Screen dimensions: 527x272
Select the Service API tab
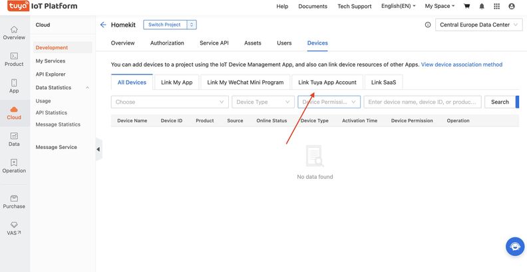(x=214, y=43)
